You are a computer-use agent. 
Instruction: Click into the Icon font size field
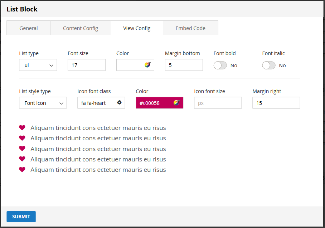click(x=218, y=103)
